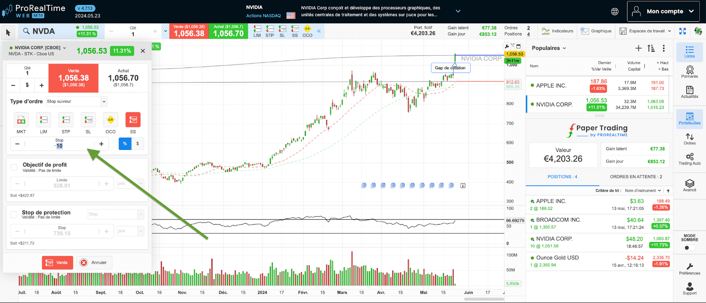Select the cursor pointer tool
Viewport: 706px width, 303px height.
[8, 32]
